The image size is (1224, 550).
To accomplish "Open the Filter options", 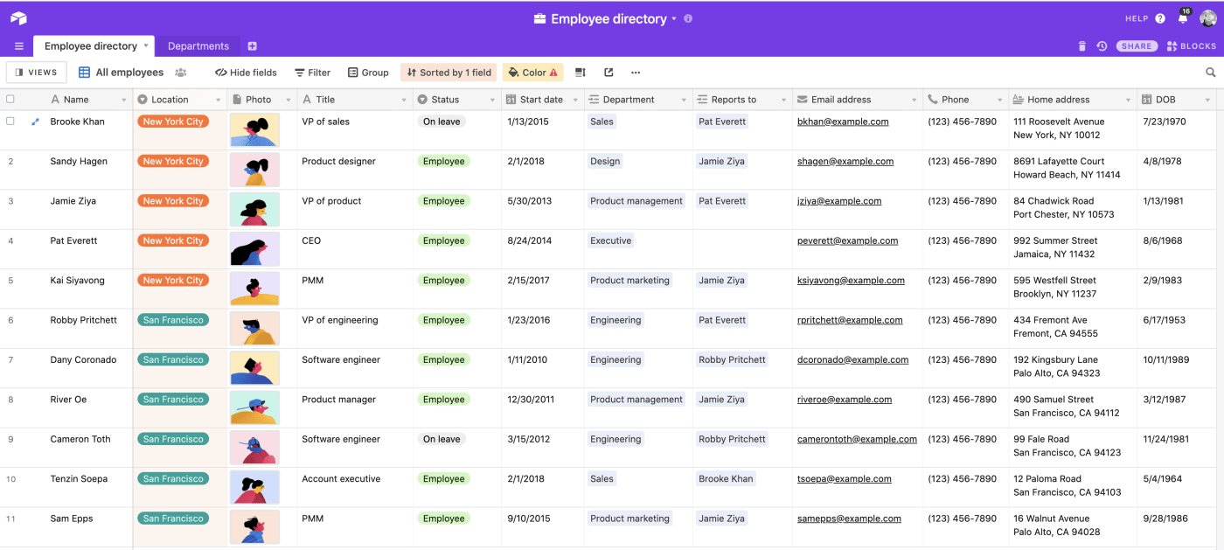I will pyautogui.click(x=312, y=73).
